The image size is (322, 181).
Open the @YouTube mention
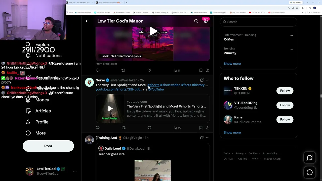[x=156, y=89]
